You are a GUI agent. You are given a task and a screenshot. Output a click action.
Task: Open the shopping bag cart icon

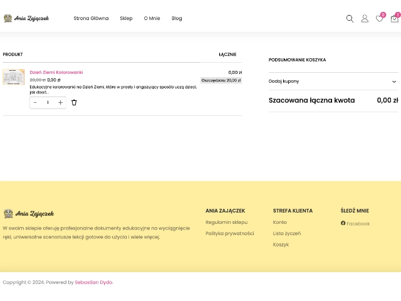[x=395, y=18]
